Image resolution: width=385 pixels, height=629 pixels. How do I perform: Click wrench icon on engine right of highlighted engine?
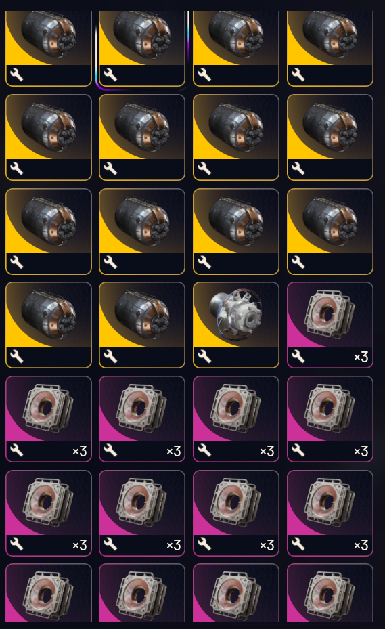point(204,75)
